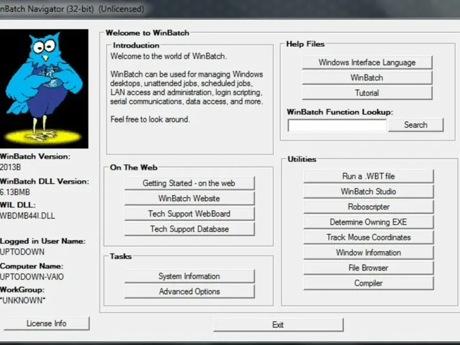Open the Tech Support Database
Screen dimensions: 460x345
pos(190,229)
